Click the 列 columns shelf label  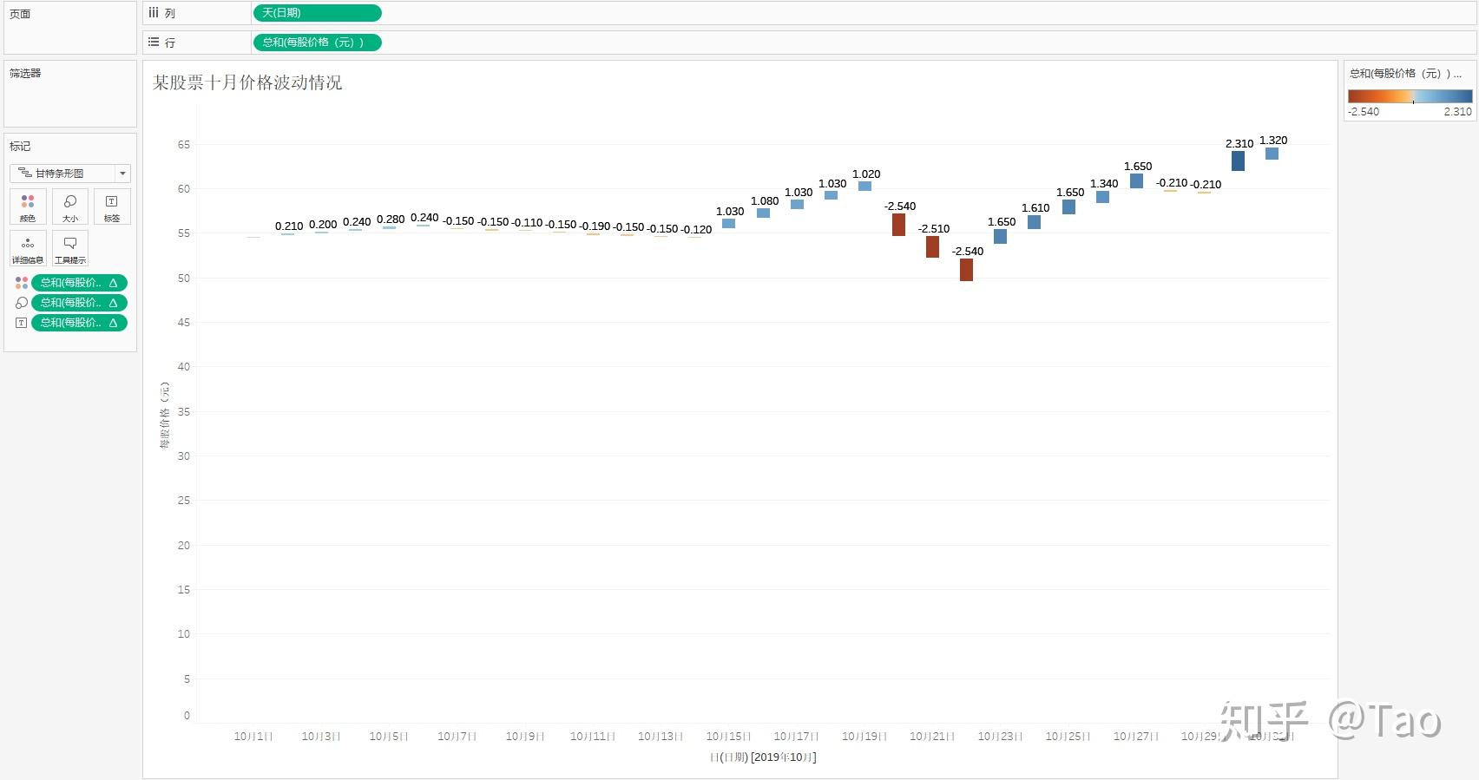(170, 14)
